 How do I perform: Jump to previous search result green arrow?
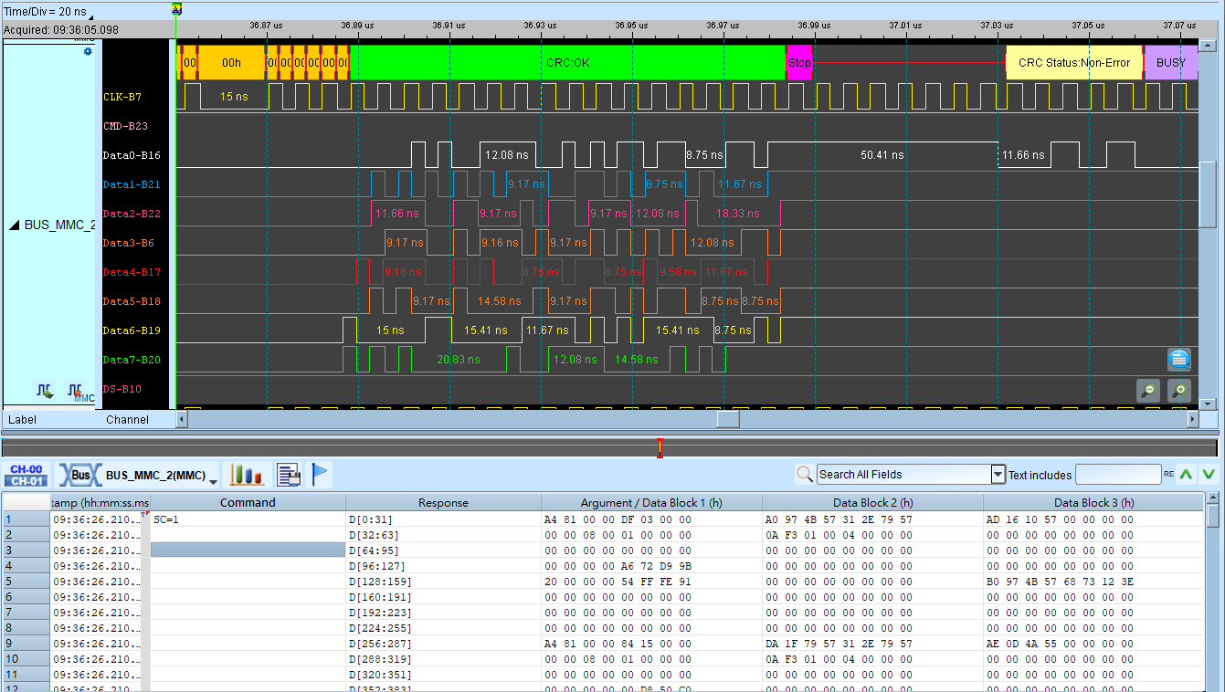pyautogui.click(x=1186, y=475)
